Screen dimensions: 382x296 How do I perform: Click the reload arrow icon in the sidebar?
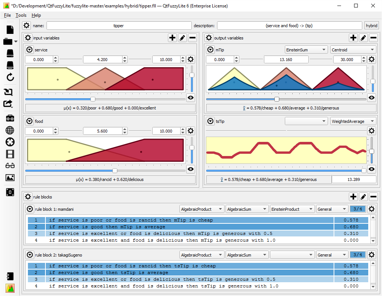(10, 77)
